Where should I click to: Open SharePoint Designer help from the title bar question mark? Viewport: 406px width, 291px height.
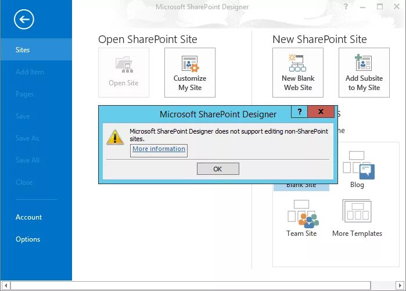346,6
